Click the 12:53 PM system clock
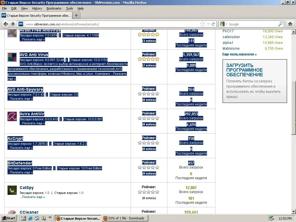 tap(285, 219)
